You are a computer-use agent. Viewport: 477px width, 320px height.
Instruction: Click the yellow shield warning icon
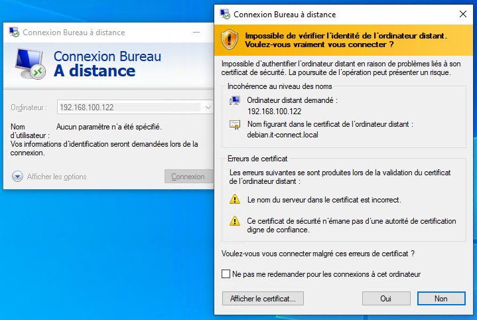click(x=230, y=39)
